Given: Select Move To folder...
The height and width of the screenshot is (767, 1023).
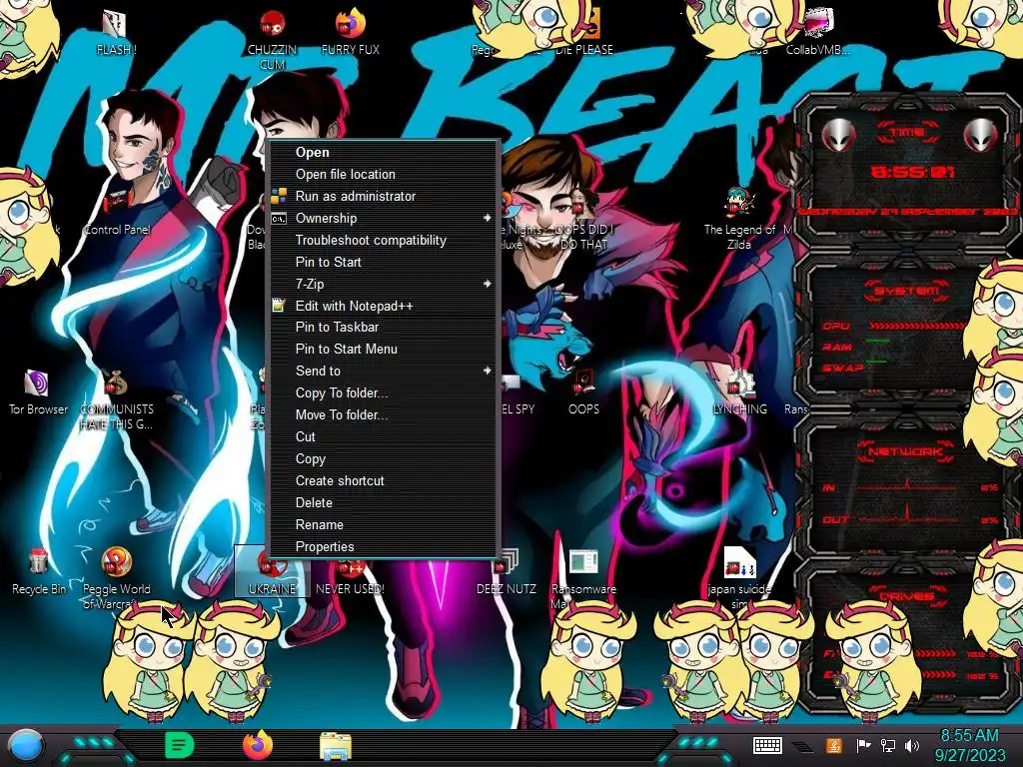Looking at the screenshot, I should tap(385, 414).
